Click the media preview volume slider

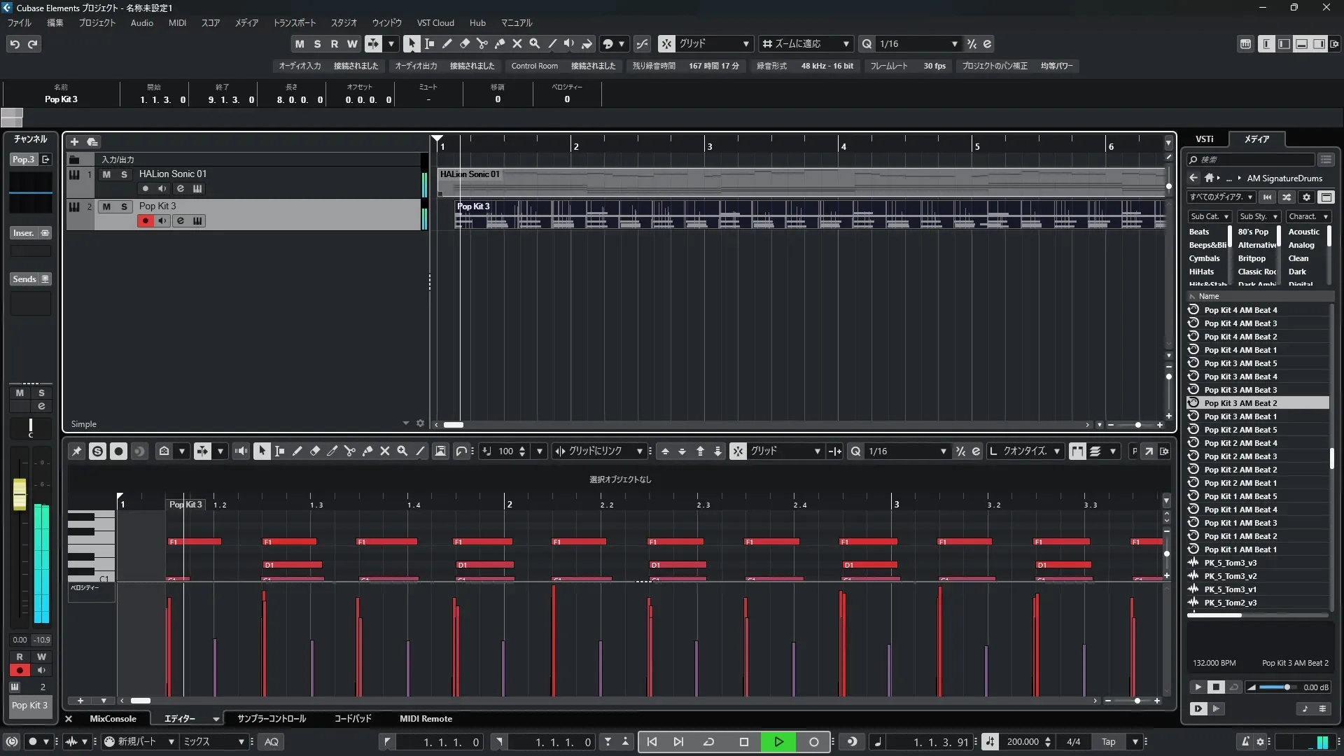coord(1277,687)
